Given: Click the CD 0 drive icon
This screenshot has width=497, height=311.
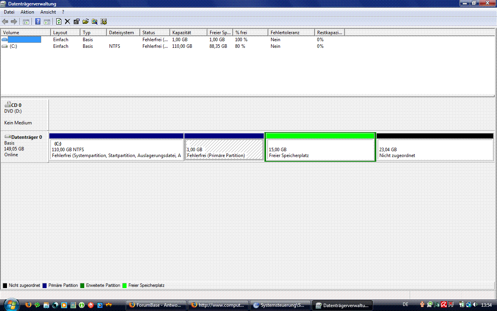Looking at the screenshot, I should pos(7,105).
